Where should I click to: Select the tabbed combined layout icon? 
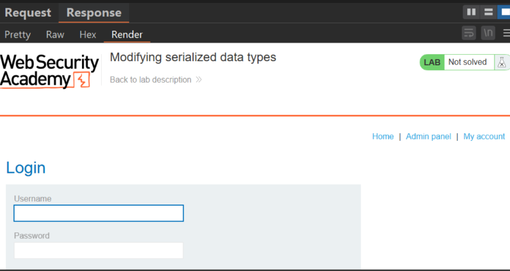pyautogui.click(x=505, y=12)
